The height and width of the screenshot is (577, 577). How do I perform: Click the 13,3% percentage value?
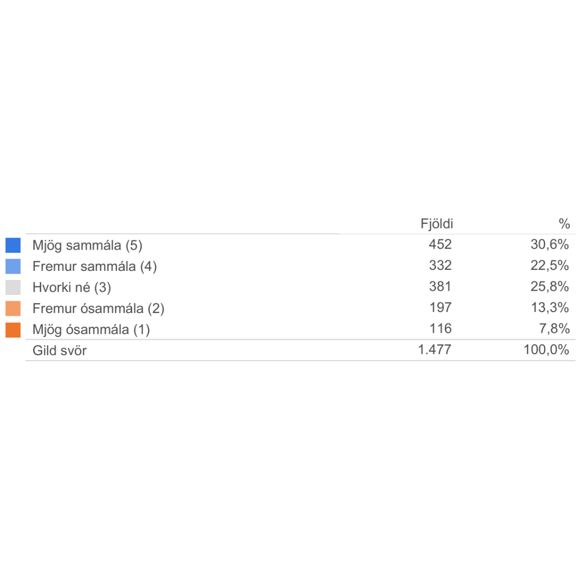tap(550, 308)
